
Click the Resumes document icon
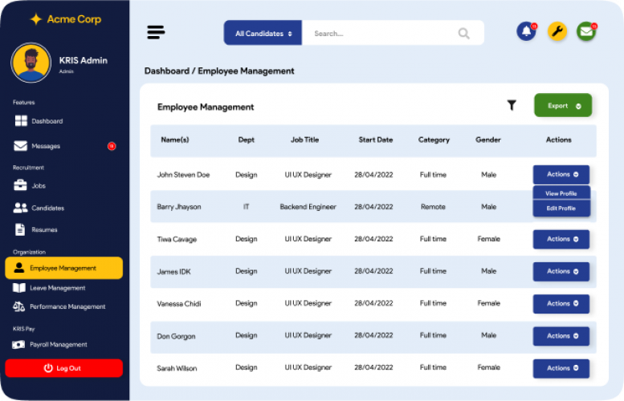pyautogui.click(x=20, y=229)
